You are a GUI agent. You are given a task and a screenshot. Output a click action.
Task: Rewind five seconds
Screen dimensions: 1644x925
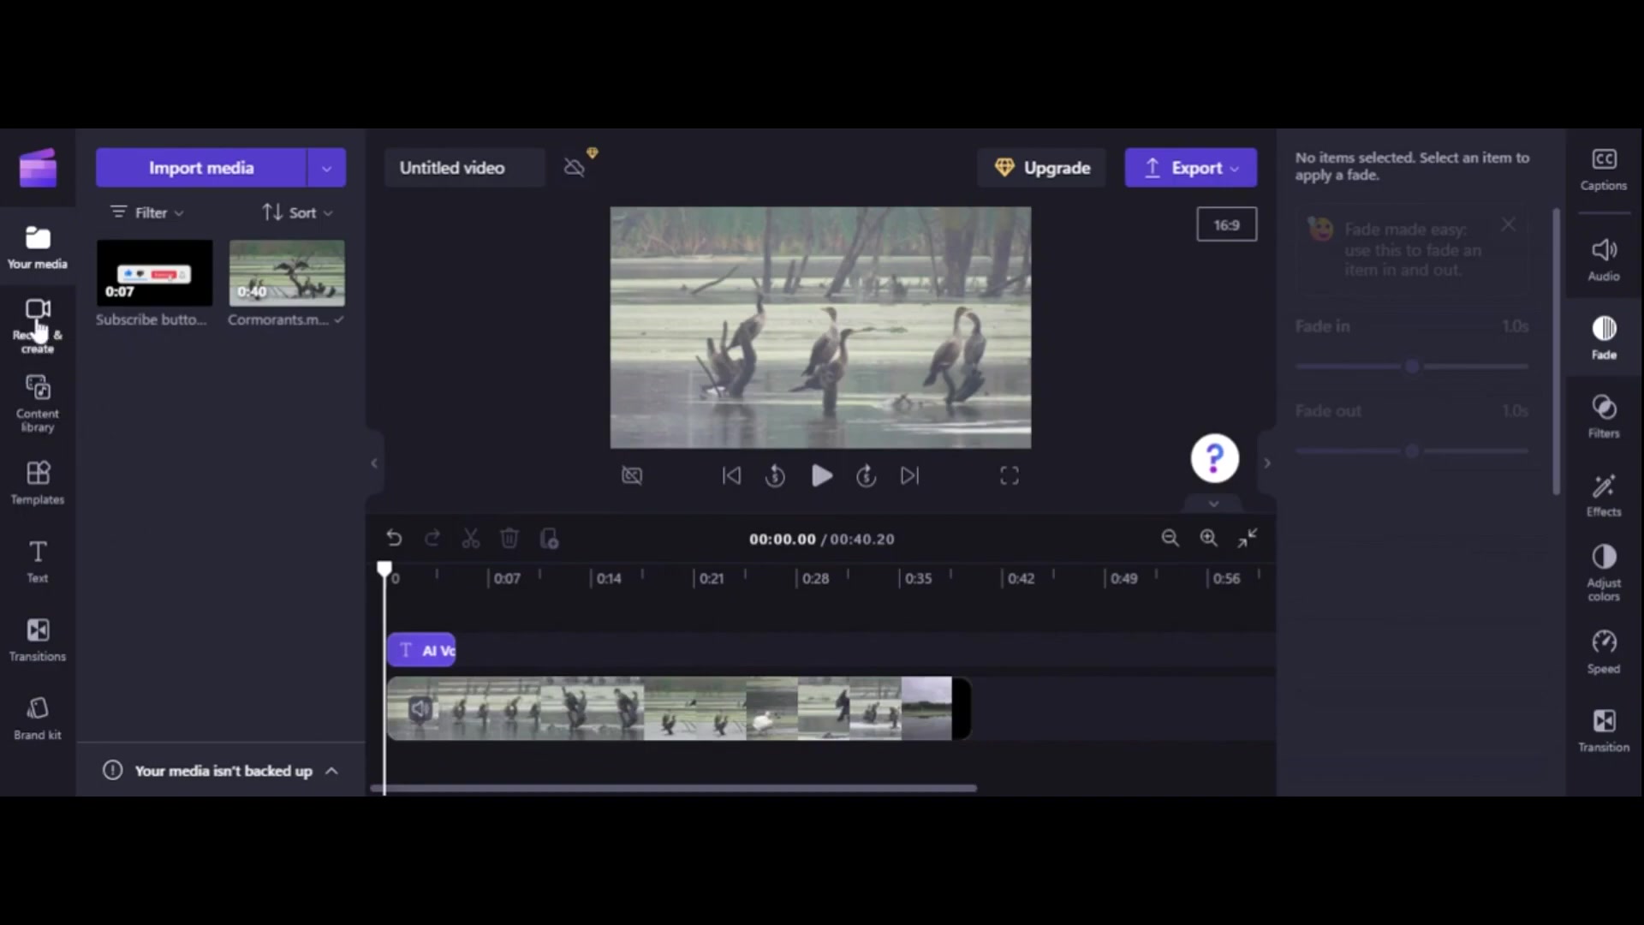coord(775,475)
